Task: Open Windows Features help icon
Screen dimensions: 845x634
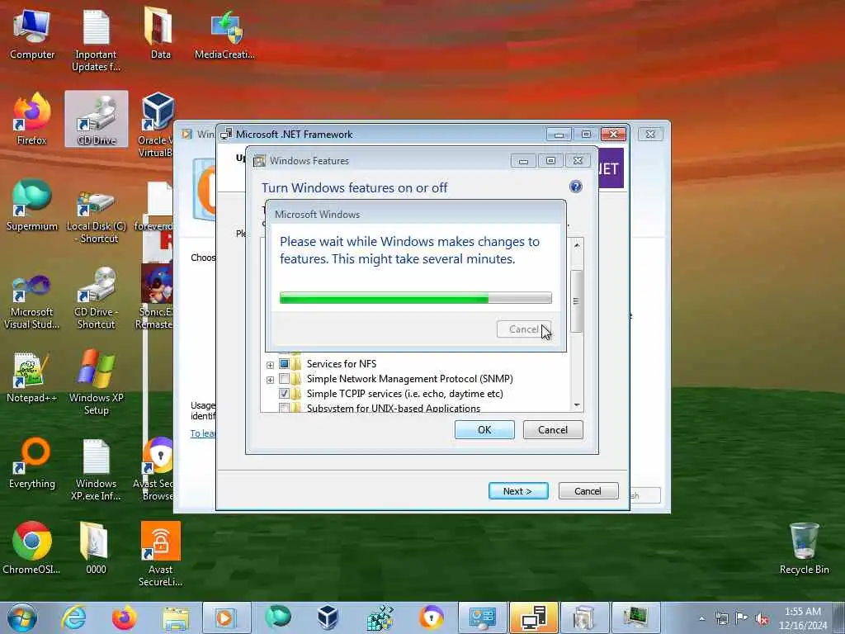Action: point(575,187)
